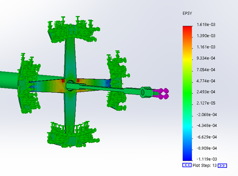Select the maximum value 1.618e-03 label

click(x=206, y=24)
